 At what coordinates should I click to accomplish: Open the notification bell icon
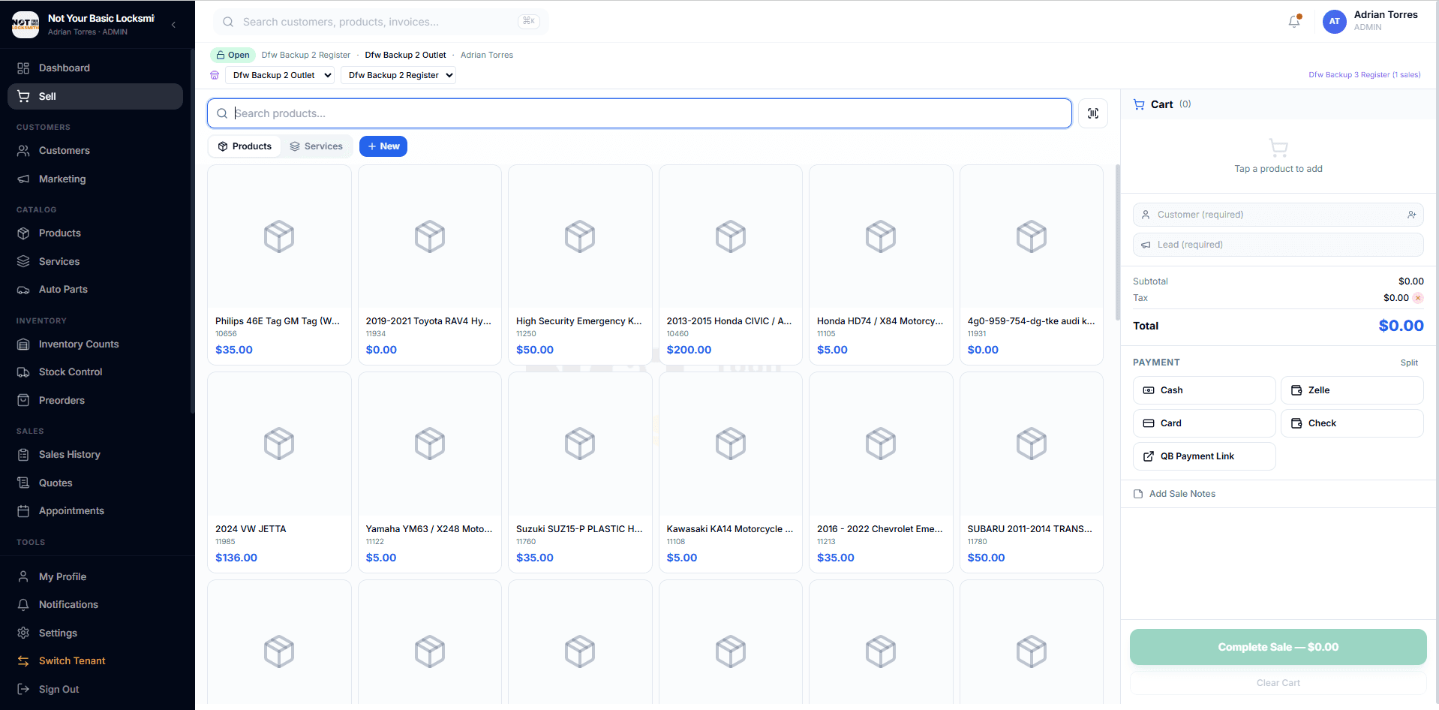pos(1293,21)
